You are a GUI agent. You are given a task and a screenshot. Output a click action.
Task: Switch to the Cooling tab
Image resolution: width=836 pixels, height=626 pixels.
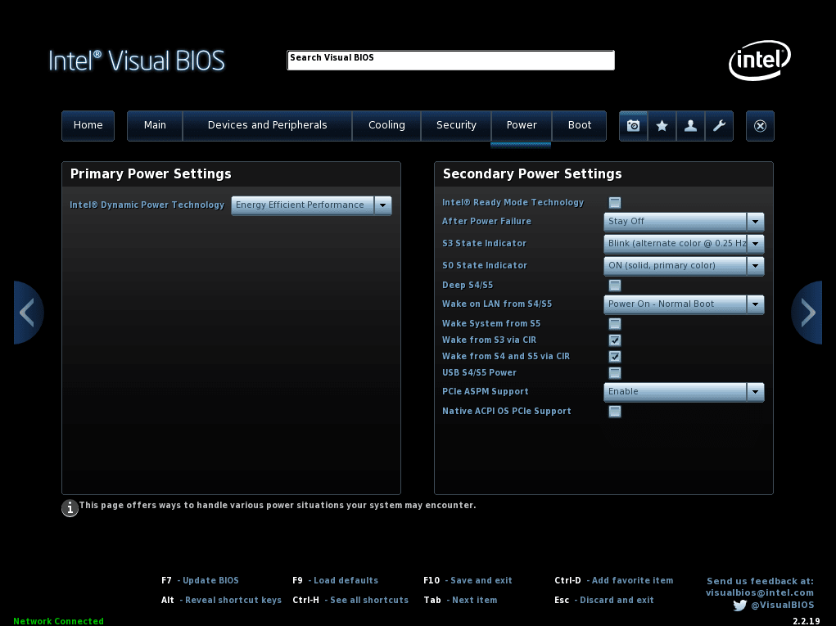click(x=386, y=126)
